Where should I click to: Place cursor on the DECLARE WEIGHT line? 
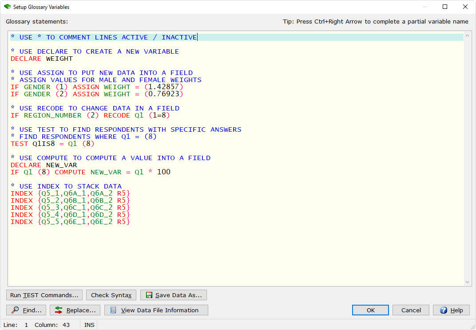click(42, 59)
